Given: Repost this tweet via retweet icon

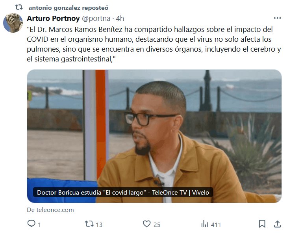Looking at the screenshot, I should click(89, 224).
